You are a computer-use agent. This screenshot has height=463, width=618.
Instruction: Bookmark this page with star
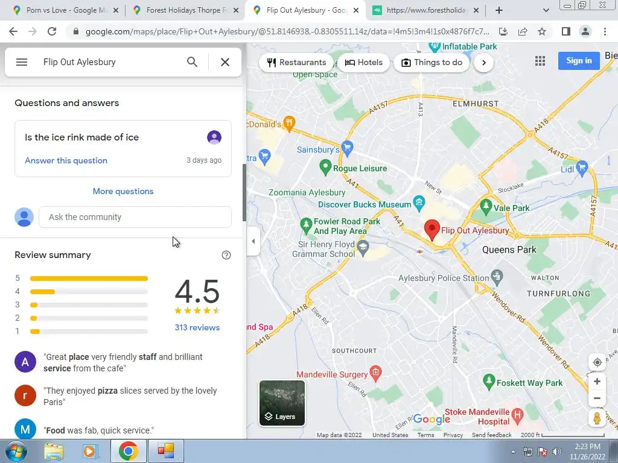(542, 31)
